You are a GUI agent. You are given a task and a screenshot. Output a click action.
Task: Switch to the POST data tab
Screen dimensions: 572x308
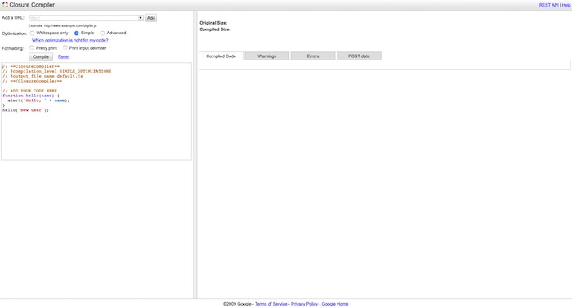(359, 56)
